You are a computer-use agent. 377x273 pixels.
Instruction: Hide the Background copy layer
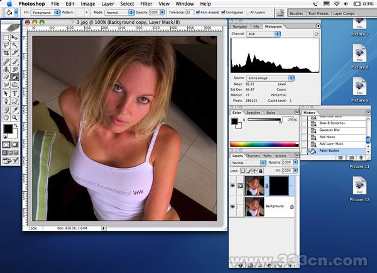[234, 186]
